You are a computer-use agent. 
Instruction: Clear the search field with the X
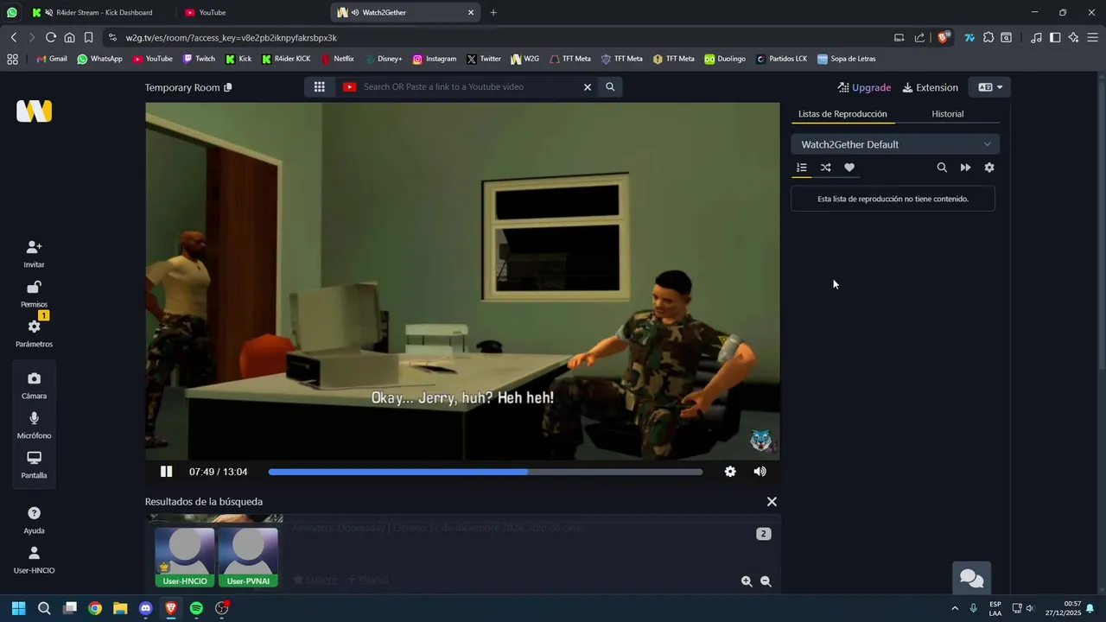pyautogui.click(x=587, y=86)
